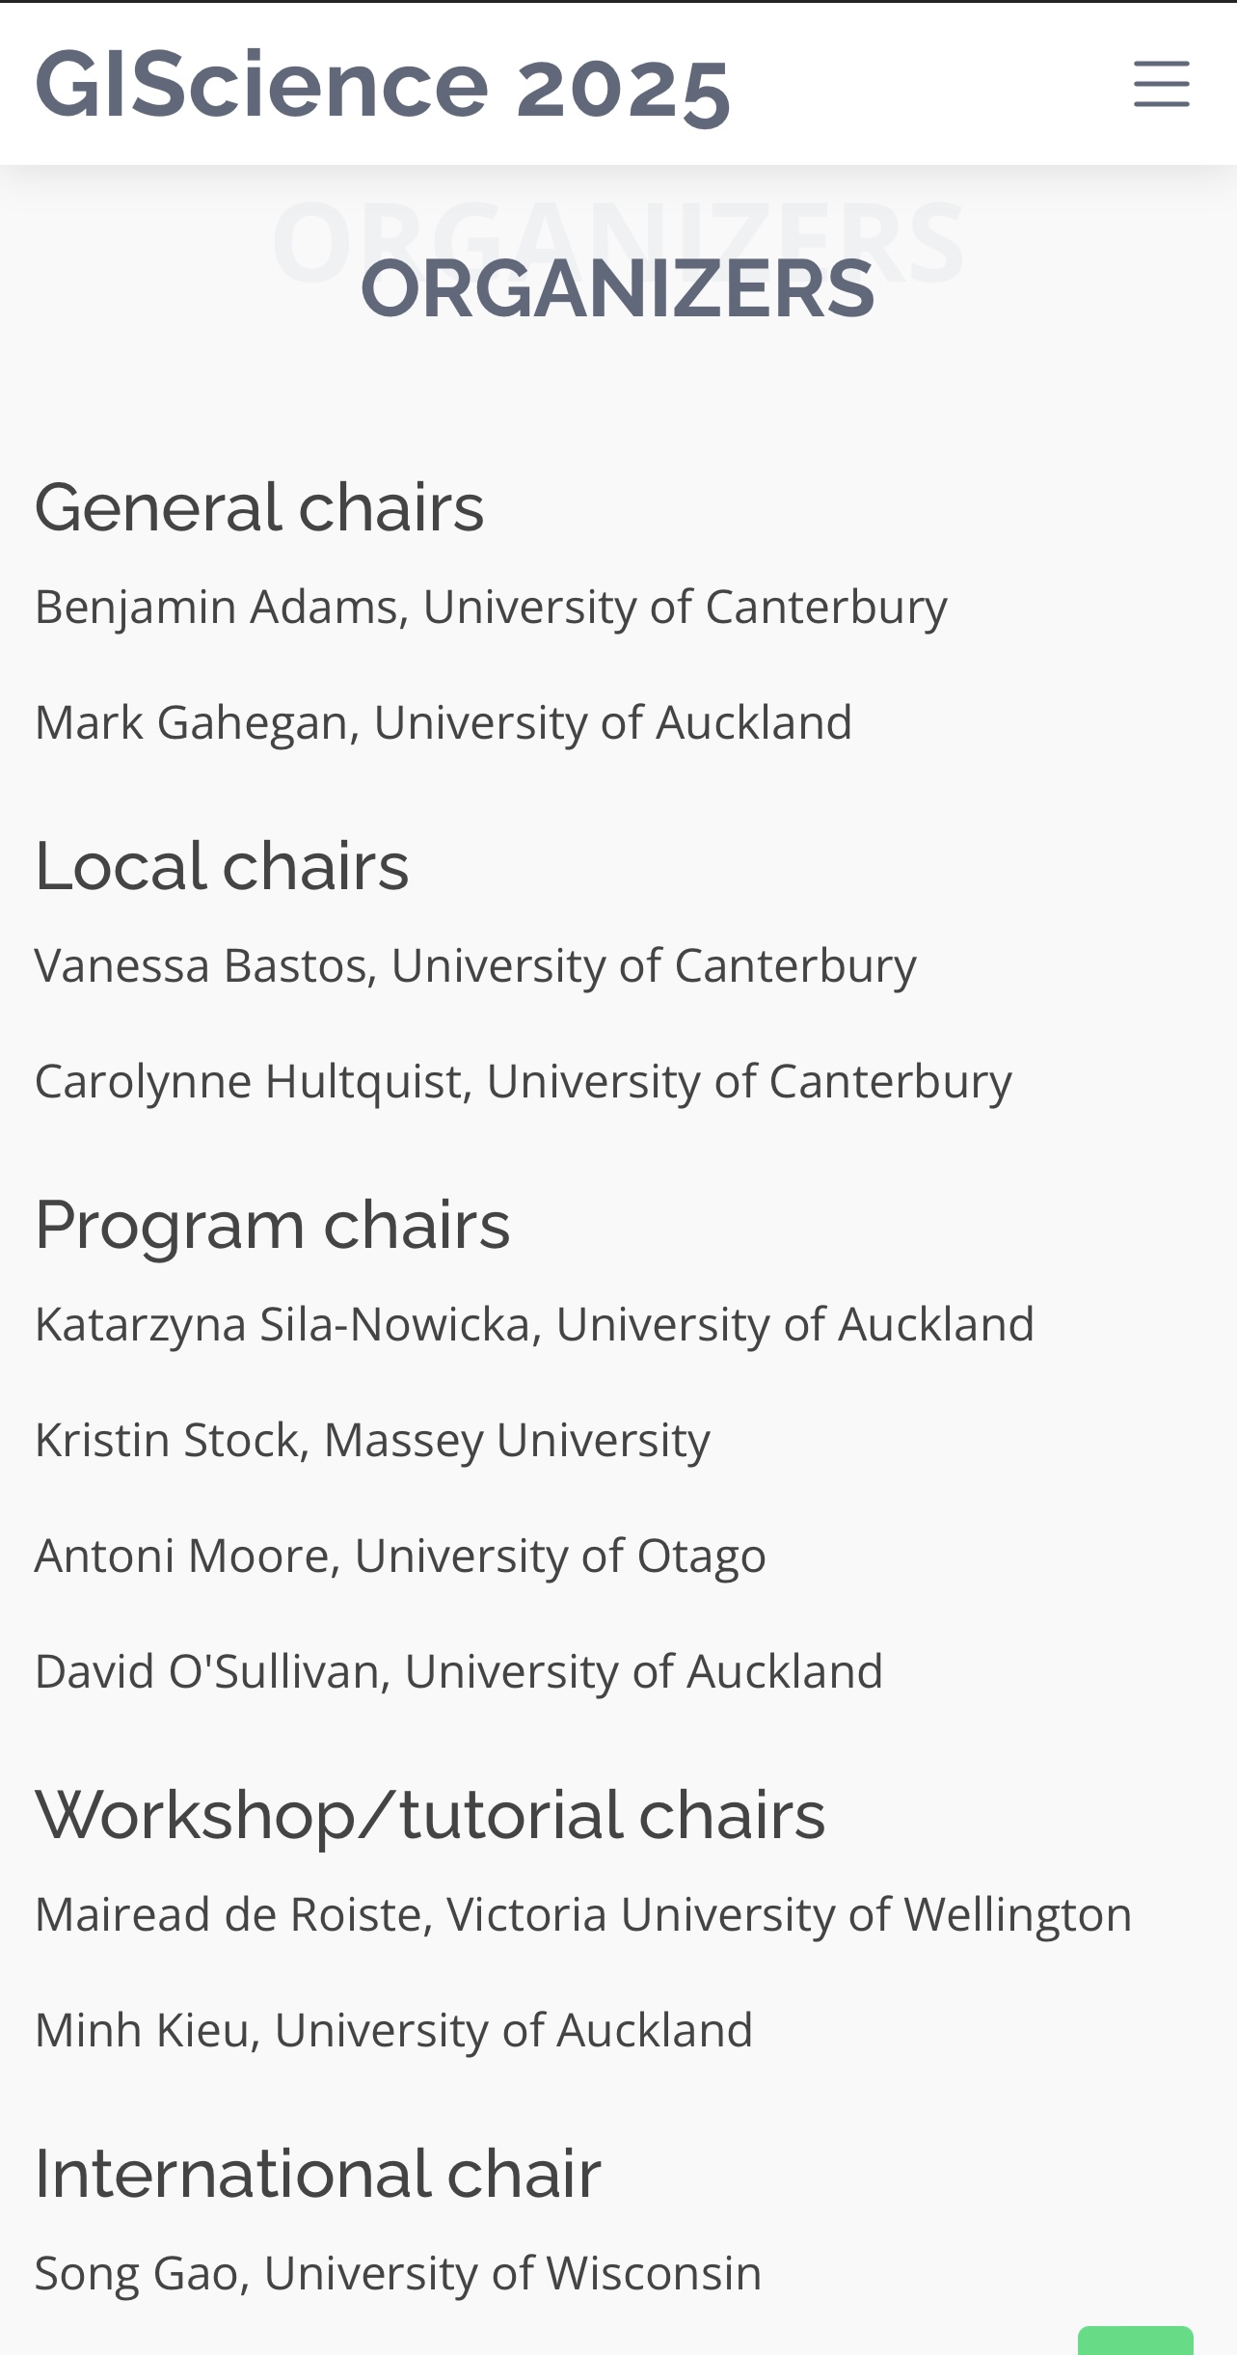Screen dimensions: 1237x2355
Task: Select Katarzyna Sila-Nowicka, University of Auckland
Action: pyautogui.click(x=535, y=1323)
